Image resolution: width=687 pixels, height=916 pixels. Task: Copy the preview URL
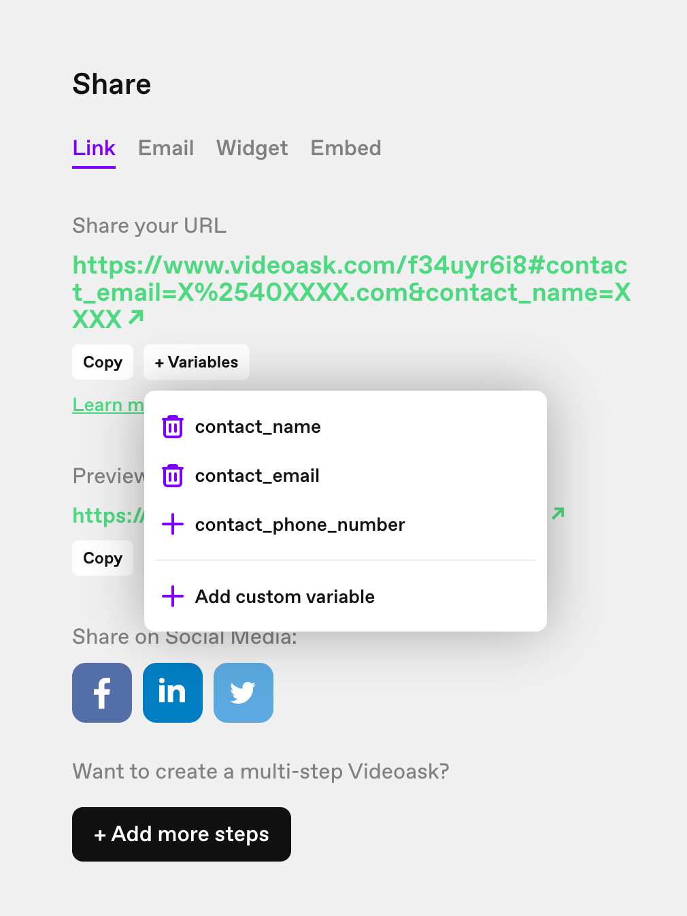pos(103,558)
